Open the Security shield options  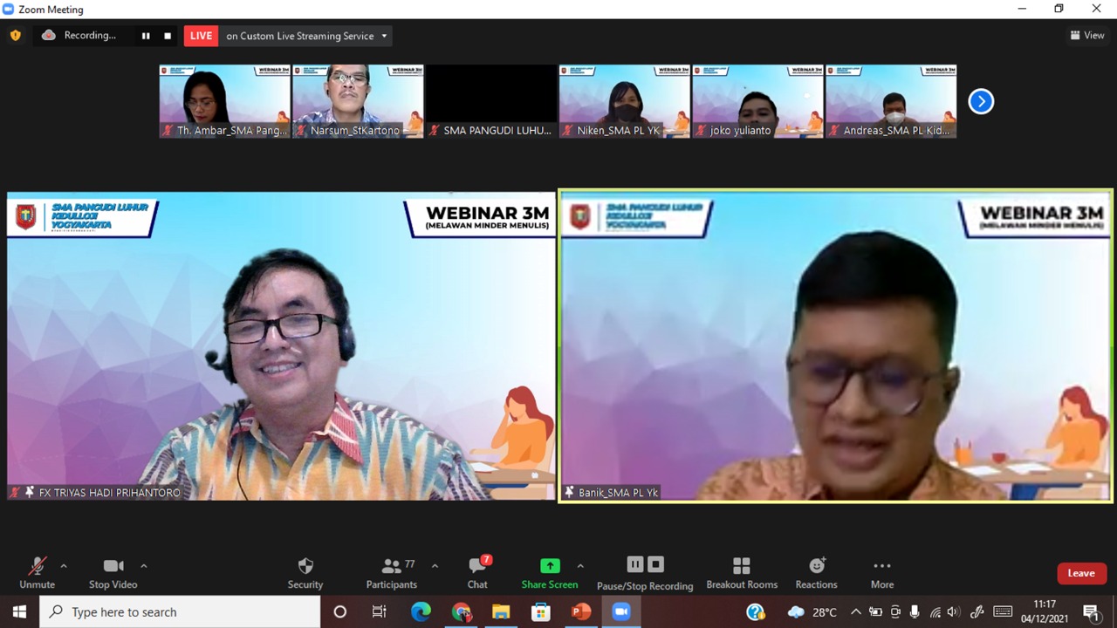click(x=305, y=573)
